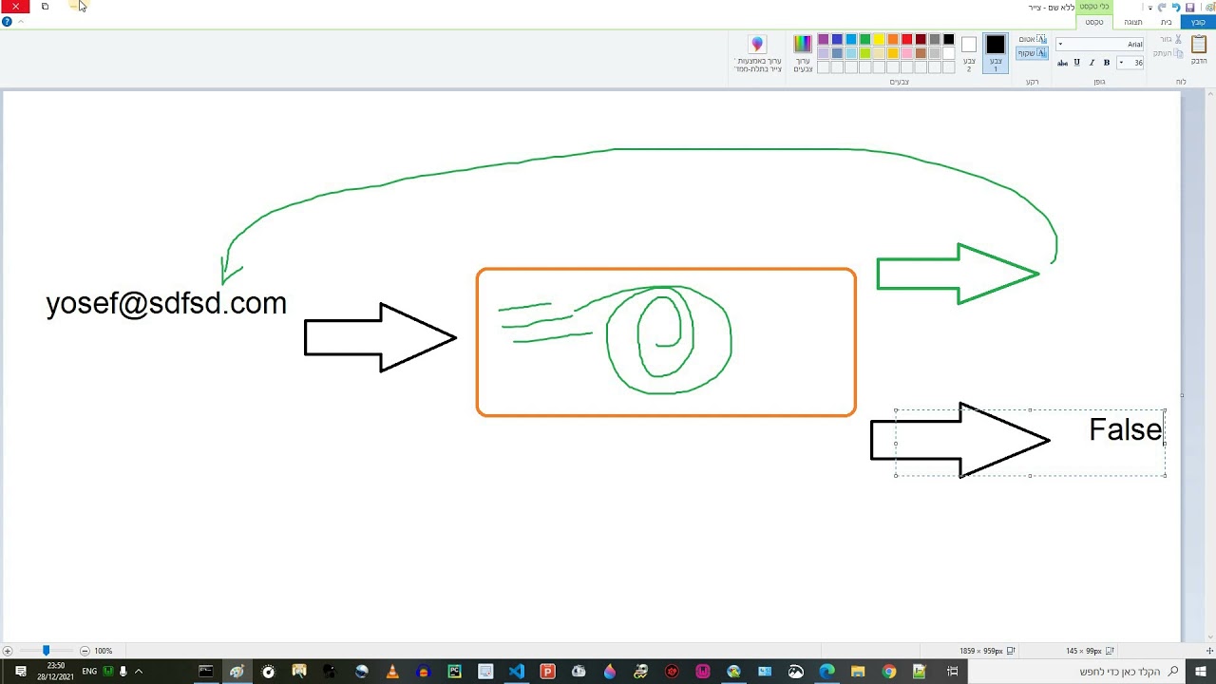This screenshot has height=684, width=1216.
Task: Click the Cut scissors icon
Action: click(1179, 40)
